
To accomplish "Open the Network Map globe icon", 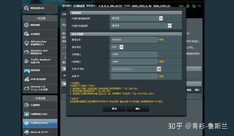I will 27,25.
